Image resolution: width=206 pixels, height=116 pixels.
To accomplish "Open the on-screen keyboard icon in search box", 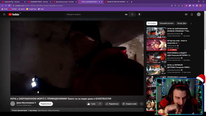I will (x=126, y=15).
